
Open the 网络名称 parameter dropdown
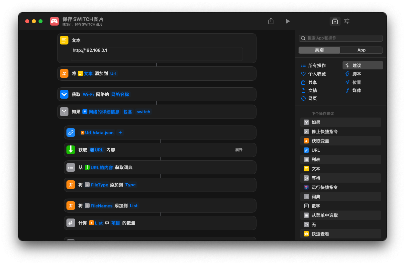(120, 94)
